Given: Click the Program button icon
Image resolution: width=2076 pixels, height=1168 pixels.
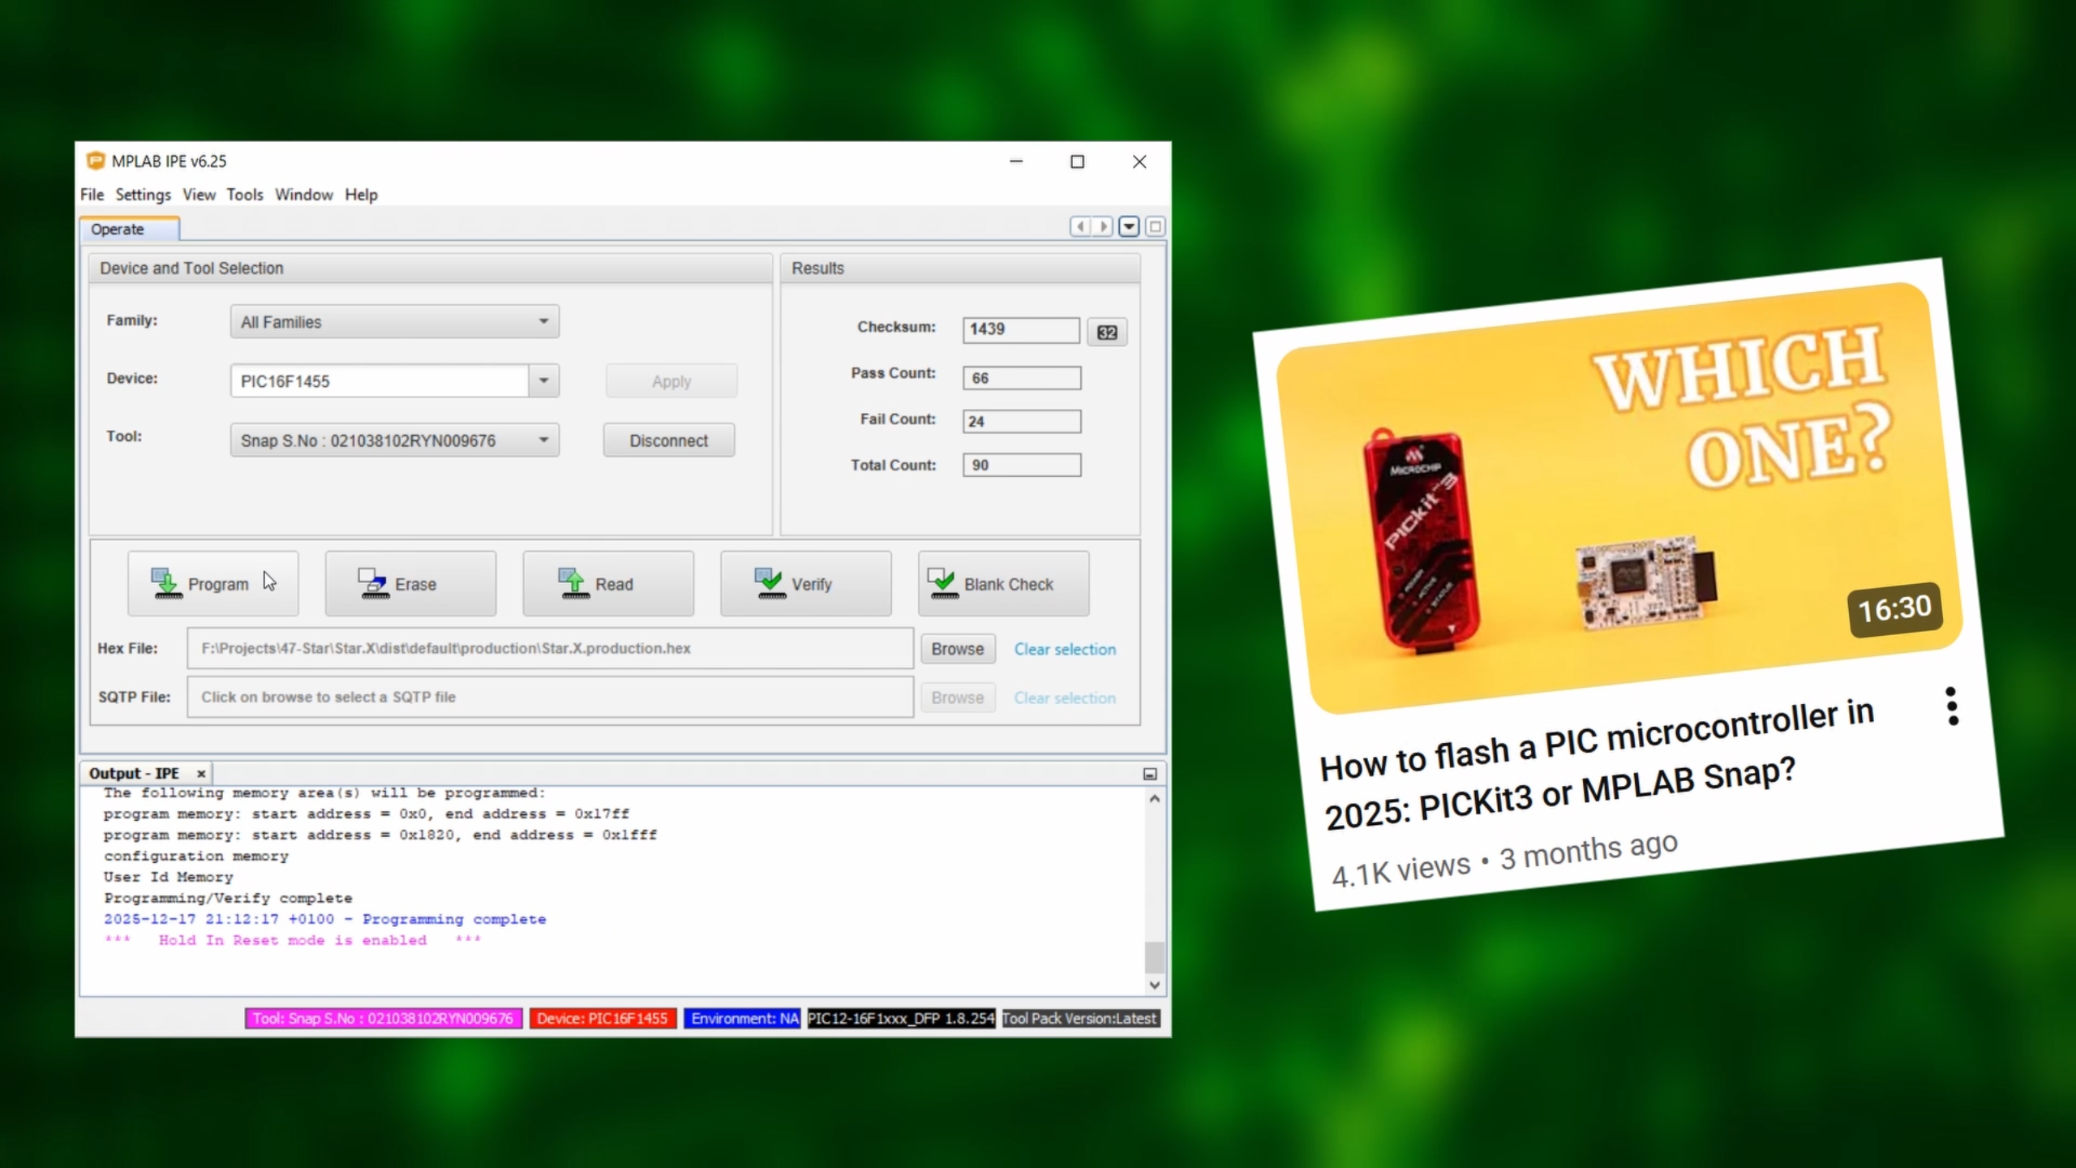Looking at the screenshot, I should 167,583.
